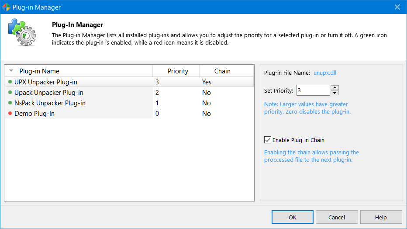Close the Plug-in Manager dialog
This screenshot has height=229, width=407.
397,7
